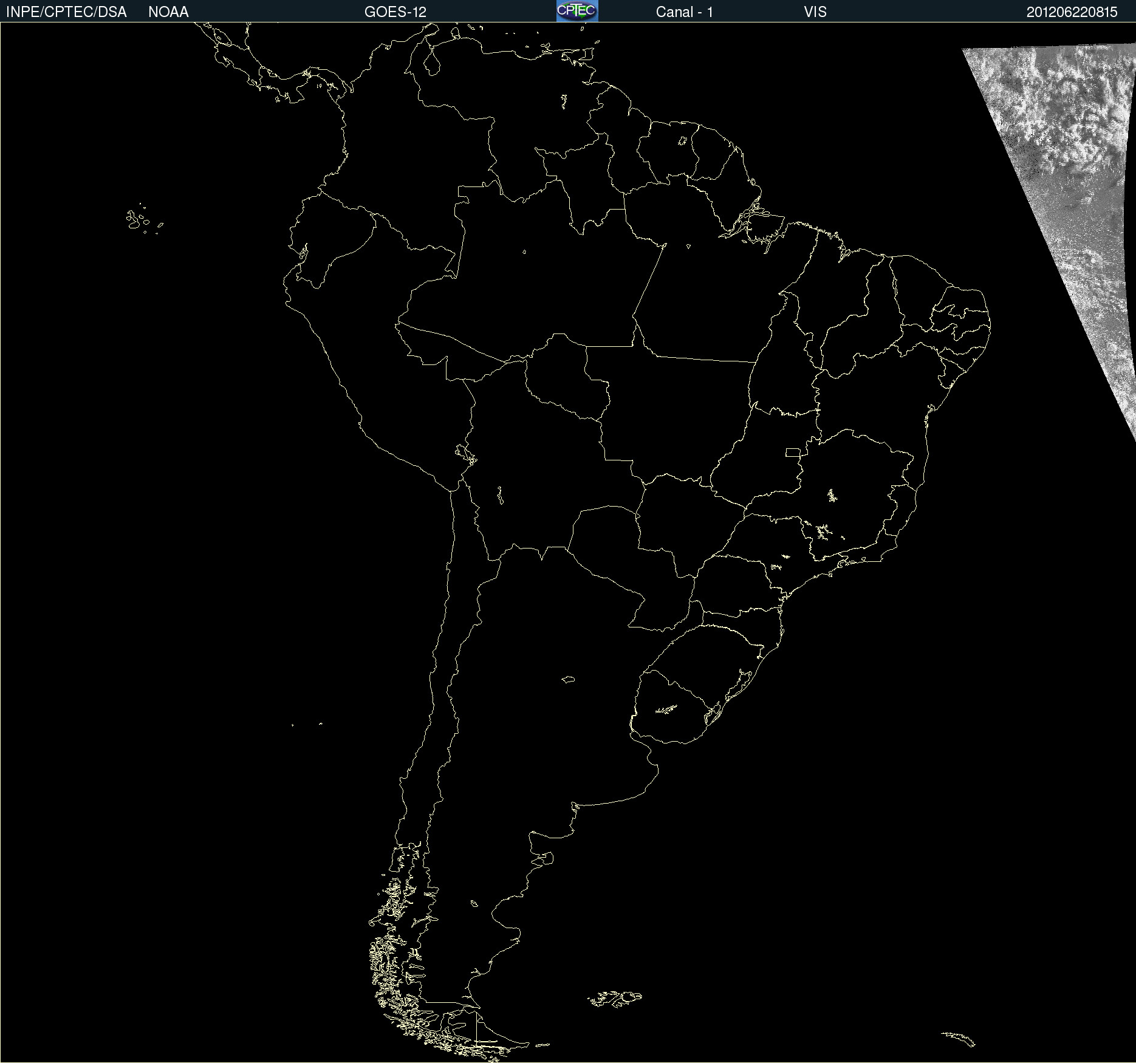
Task: Click the CPTEC logo in the header
Action: [x=577, y=11]
